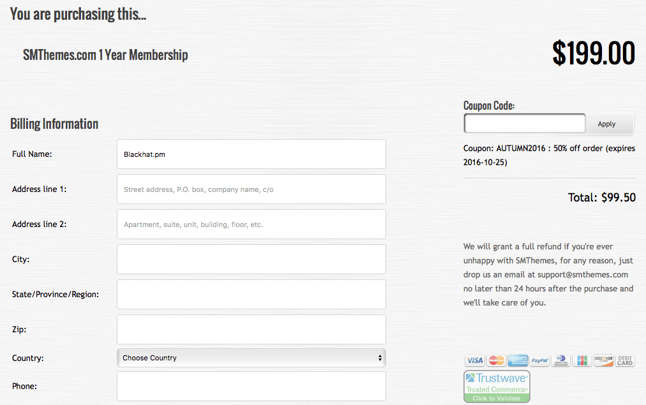Click the support@smthemes.com email text
The image size is (646, 405).
pyautogui.click(x=583, y=274)
